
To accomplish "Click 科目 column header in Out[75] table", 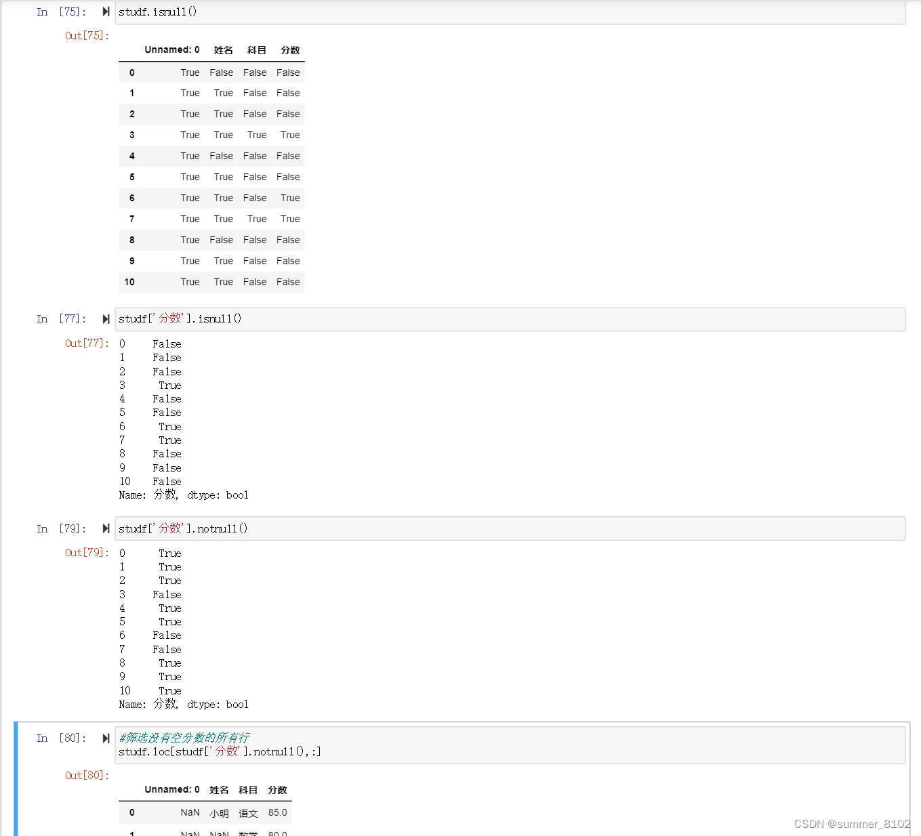I will tap(257, 50).
